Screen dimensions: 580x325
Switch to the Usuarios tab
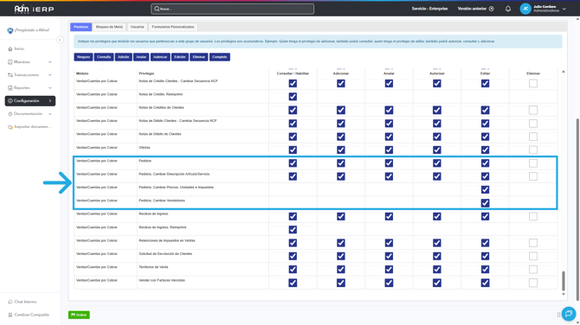[x=138, y=27]
